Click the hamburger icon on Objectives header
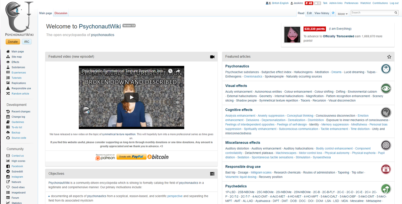 (212, 174)
